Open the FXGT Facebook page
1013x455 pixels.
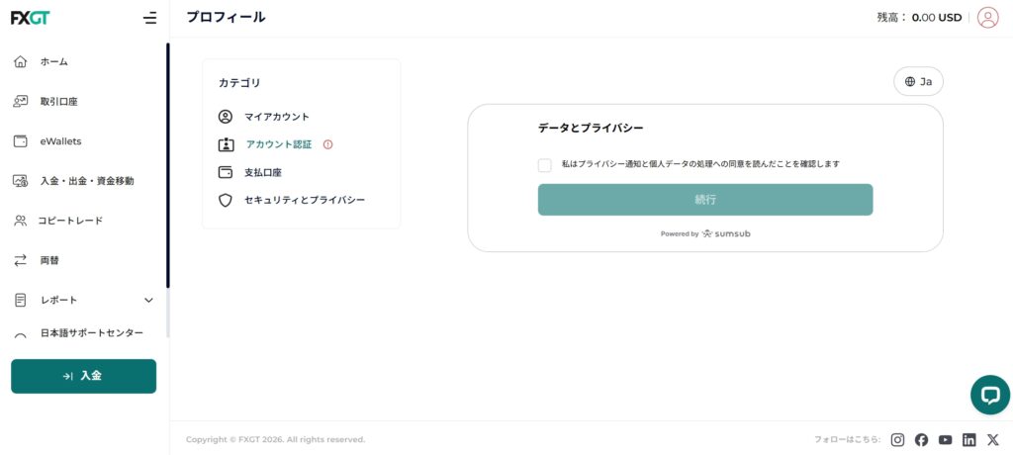click(x=921, y=440)
